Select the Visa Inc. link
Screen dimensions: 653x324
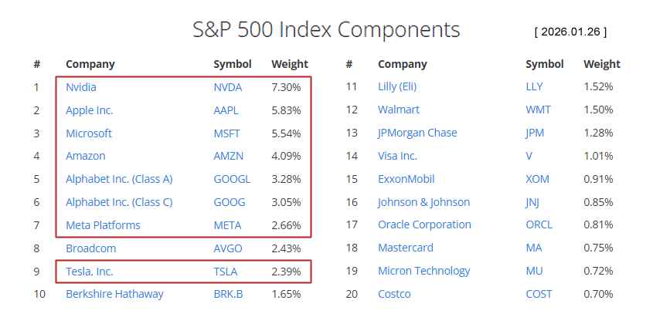click(x=397, y=156)
